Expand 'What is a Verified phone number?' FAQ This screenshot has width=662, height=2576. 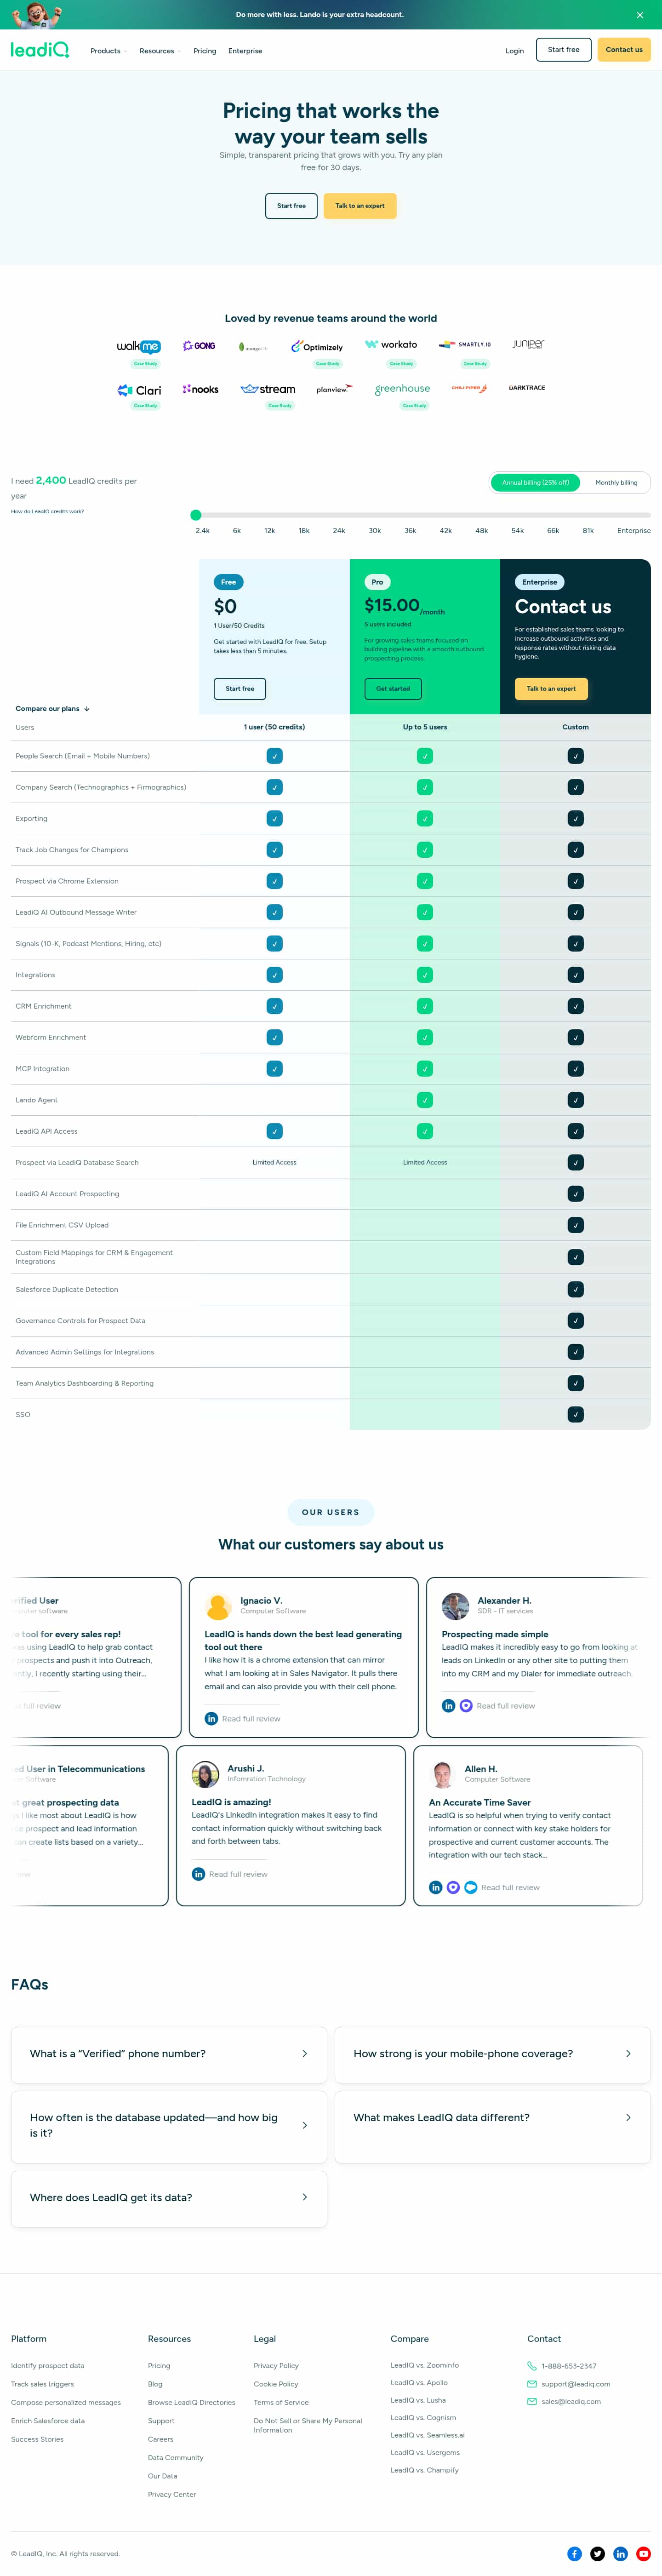[x=169, y=2053]
